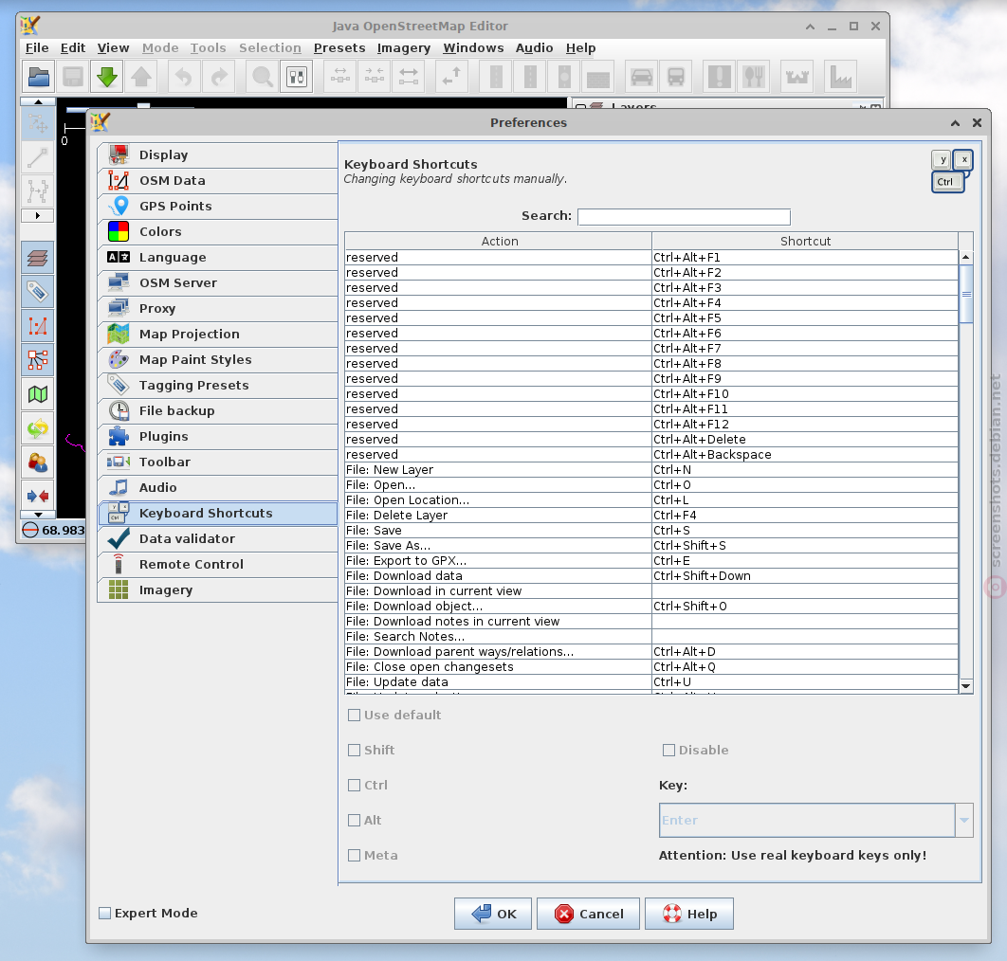Click the left sidebar scroll-down arrow
The height and width of the screenshot is (961, 1007).
coord(37,515)
